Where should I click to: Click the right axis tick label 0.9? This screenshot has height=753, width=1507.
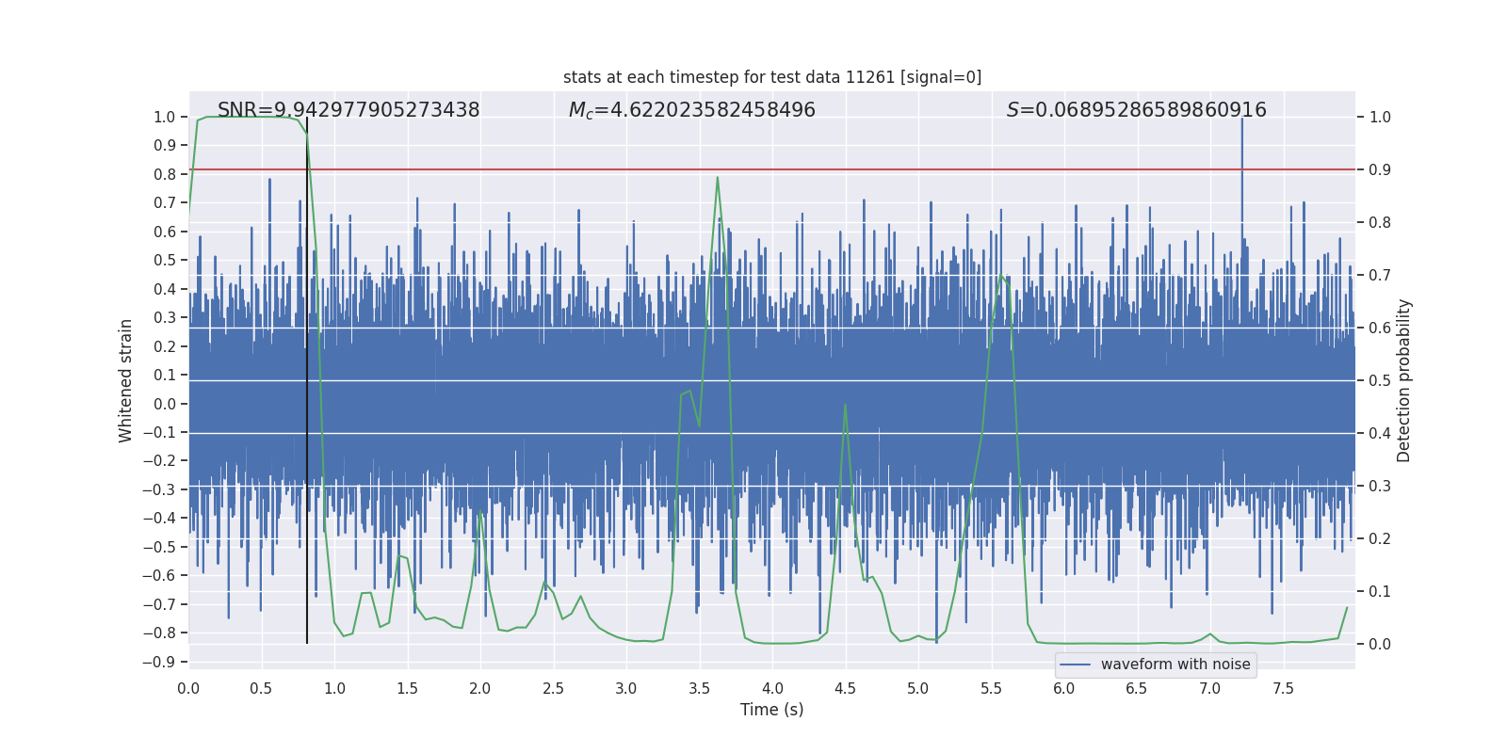coord(1380,170)
